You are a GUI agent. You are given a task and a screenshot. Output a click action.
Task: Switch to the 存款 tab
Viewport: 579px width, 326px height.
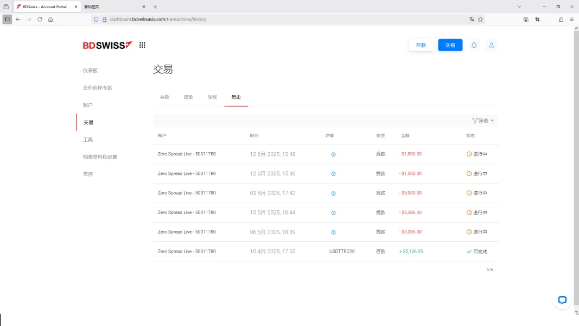[x=165, y=97]
